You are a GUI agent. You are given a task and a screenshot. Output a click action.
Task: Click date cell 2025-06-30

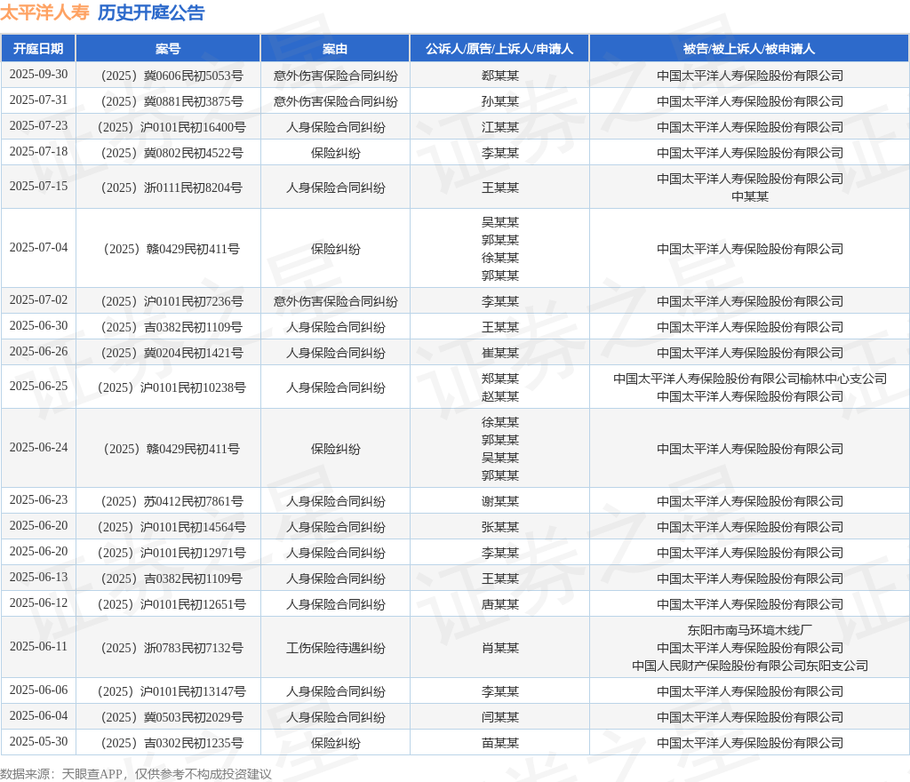click(x=38, y=325)
